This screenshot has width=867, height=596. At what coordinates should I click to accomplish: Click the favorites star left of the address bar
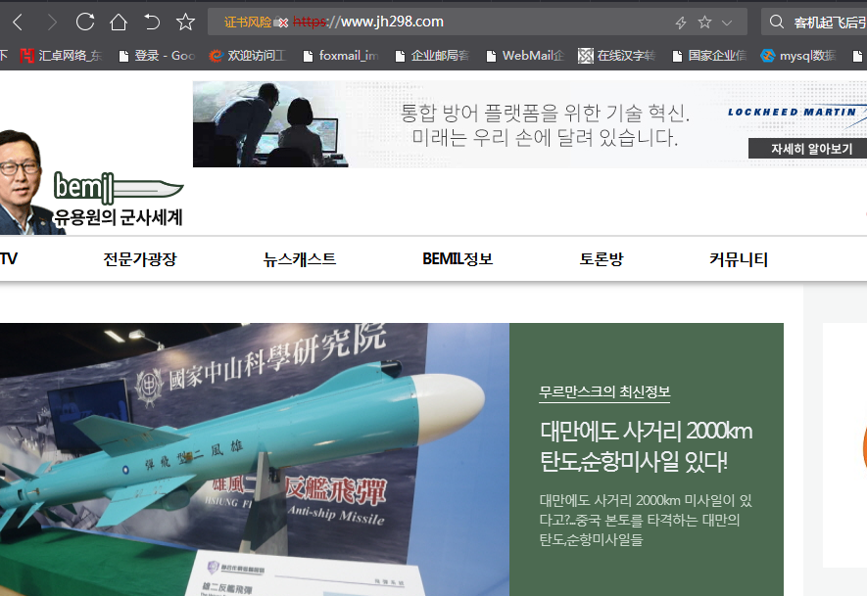(185, 22)
